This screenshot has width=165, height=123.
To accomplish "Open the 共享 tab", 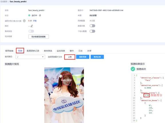I will 89,51.
